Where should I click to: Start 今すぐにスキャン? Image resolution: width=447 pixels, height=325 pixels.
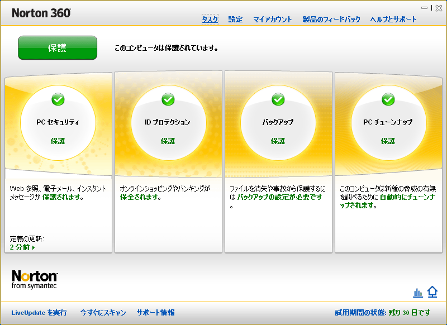click(x=103, y=313)
